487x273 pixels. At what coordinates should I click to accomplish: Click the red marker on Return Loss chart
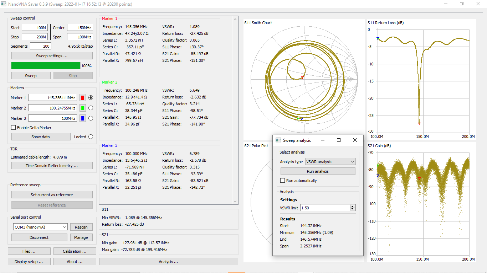[419, 124]
